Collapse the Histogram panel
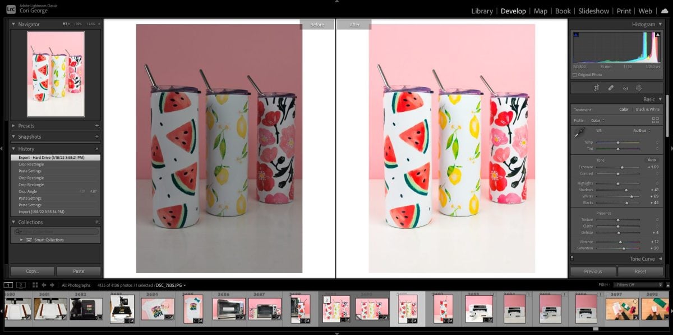Screen dimensions: 673x335 [659, 25]
